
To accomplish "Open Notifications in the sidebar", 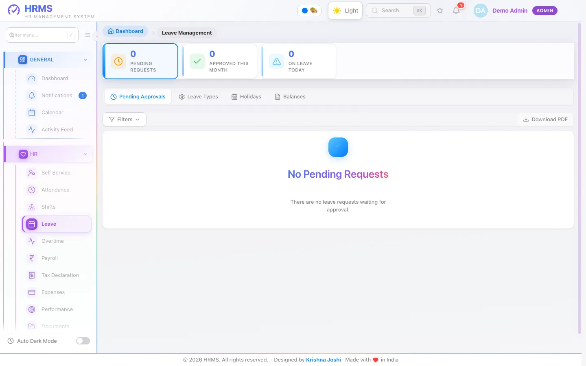I will coord(57,96).
